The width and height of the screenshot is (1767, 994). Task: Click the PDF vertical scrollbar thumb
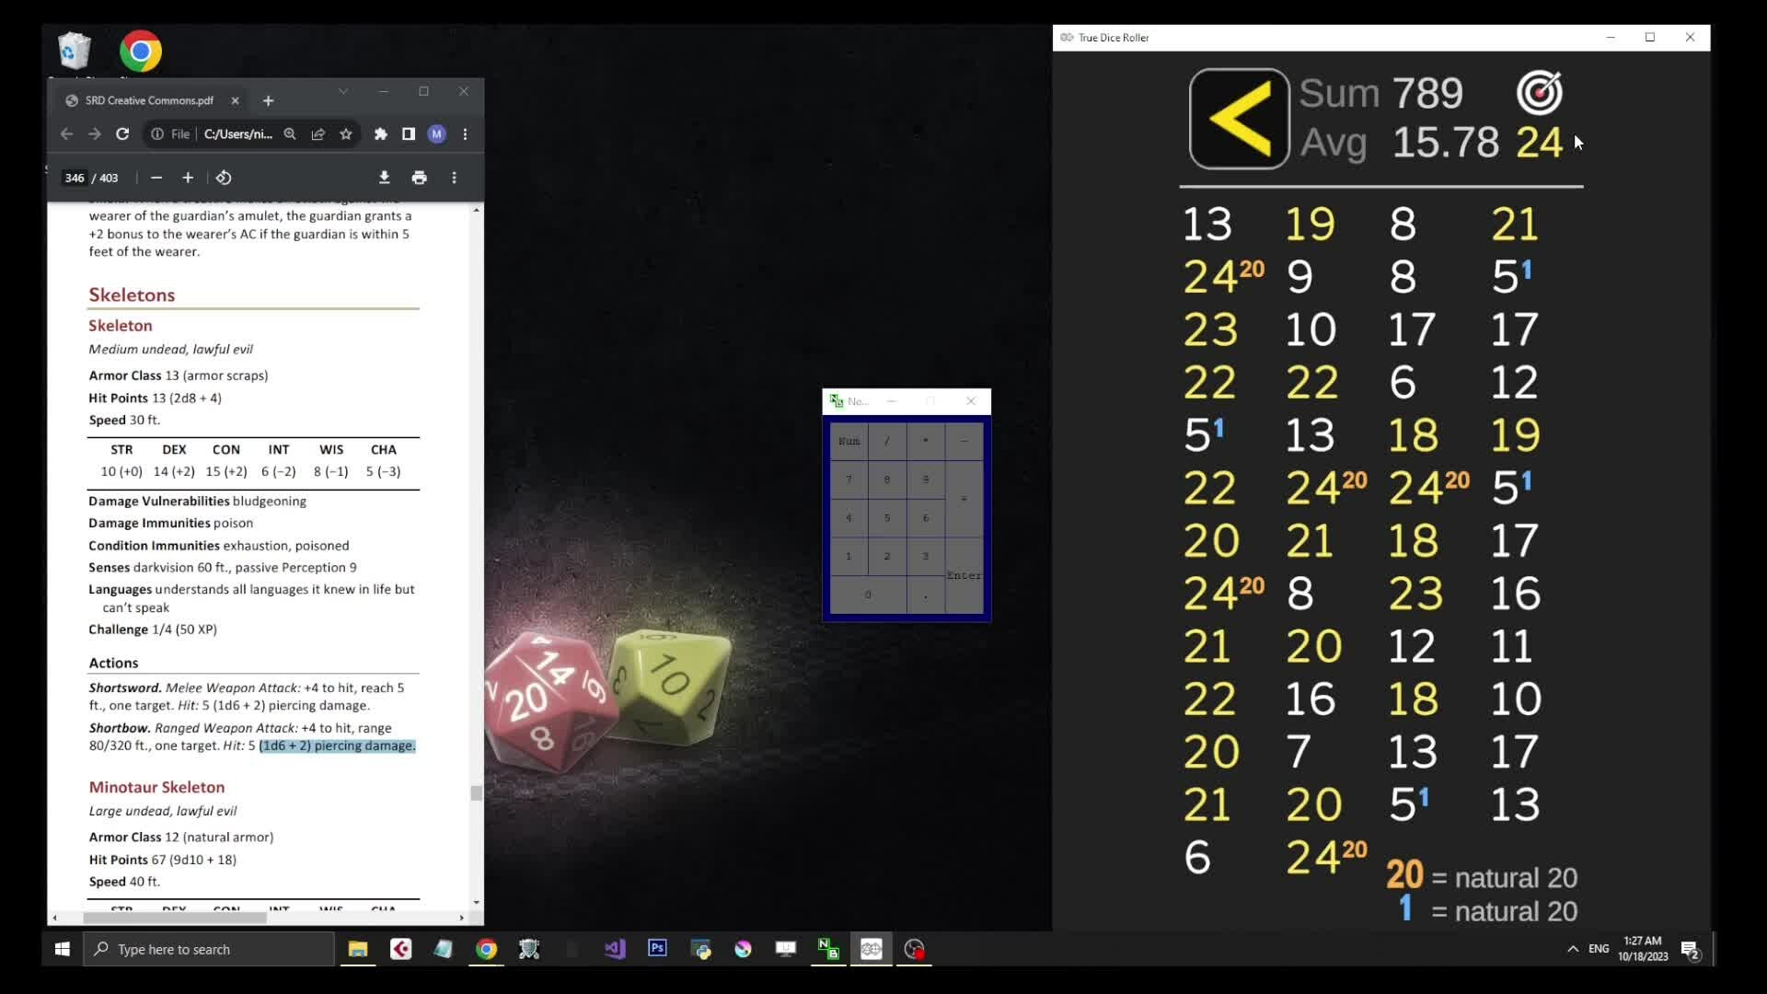(476, 793)
